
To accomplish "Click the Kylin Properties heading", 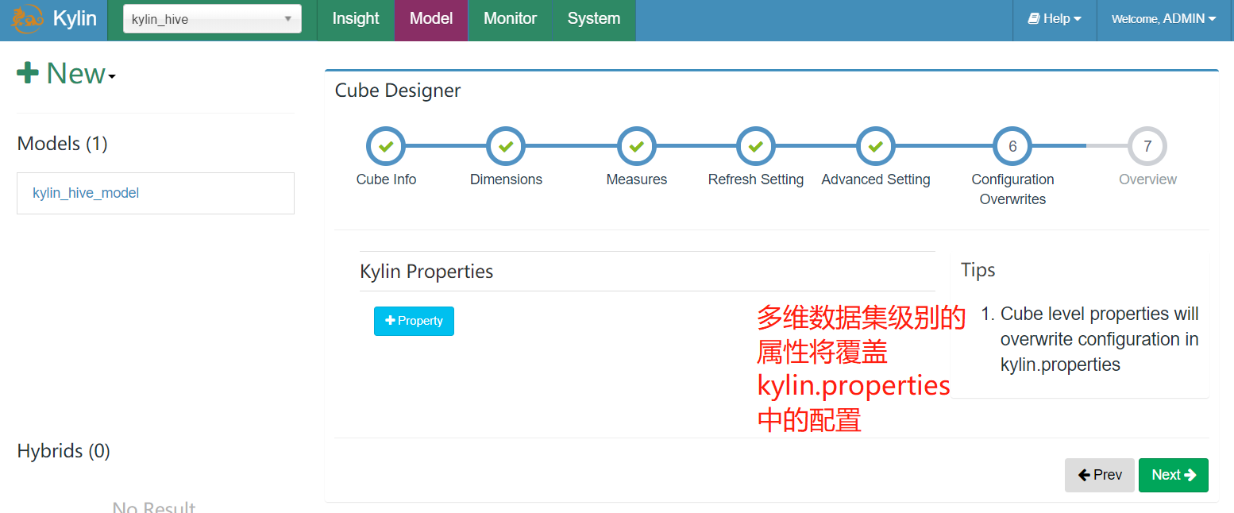I will click(x=426, y=272).
